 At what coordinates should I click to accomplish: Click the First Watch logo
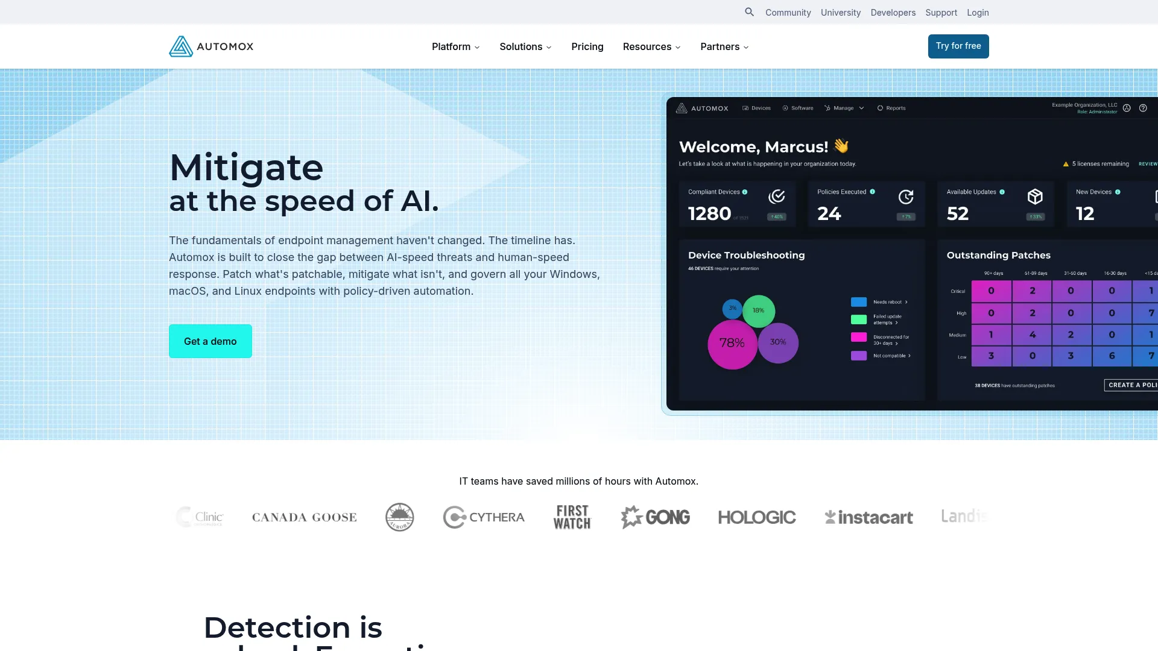[572, 517]
